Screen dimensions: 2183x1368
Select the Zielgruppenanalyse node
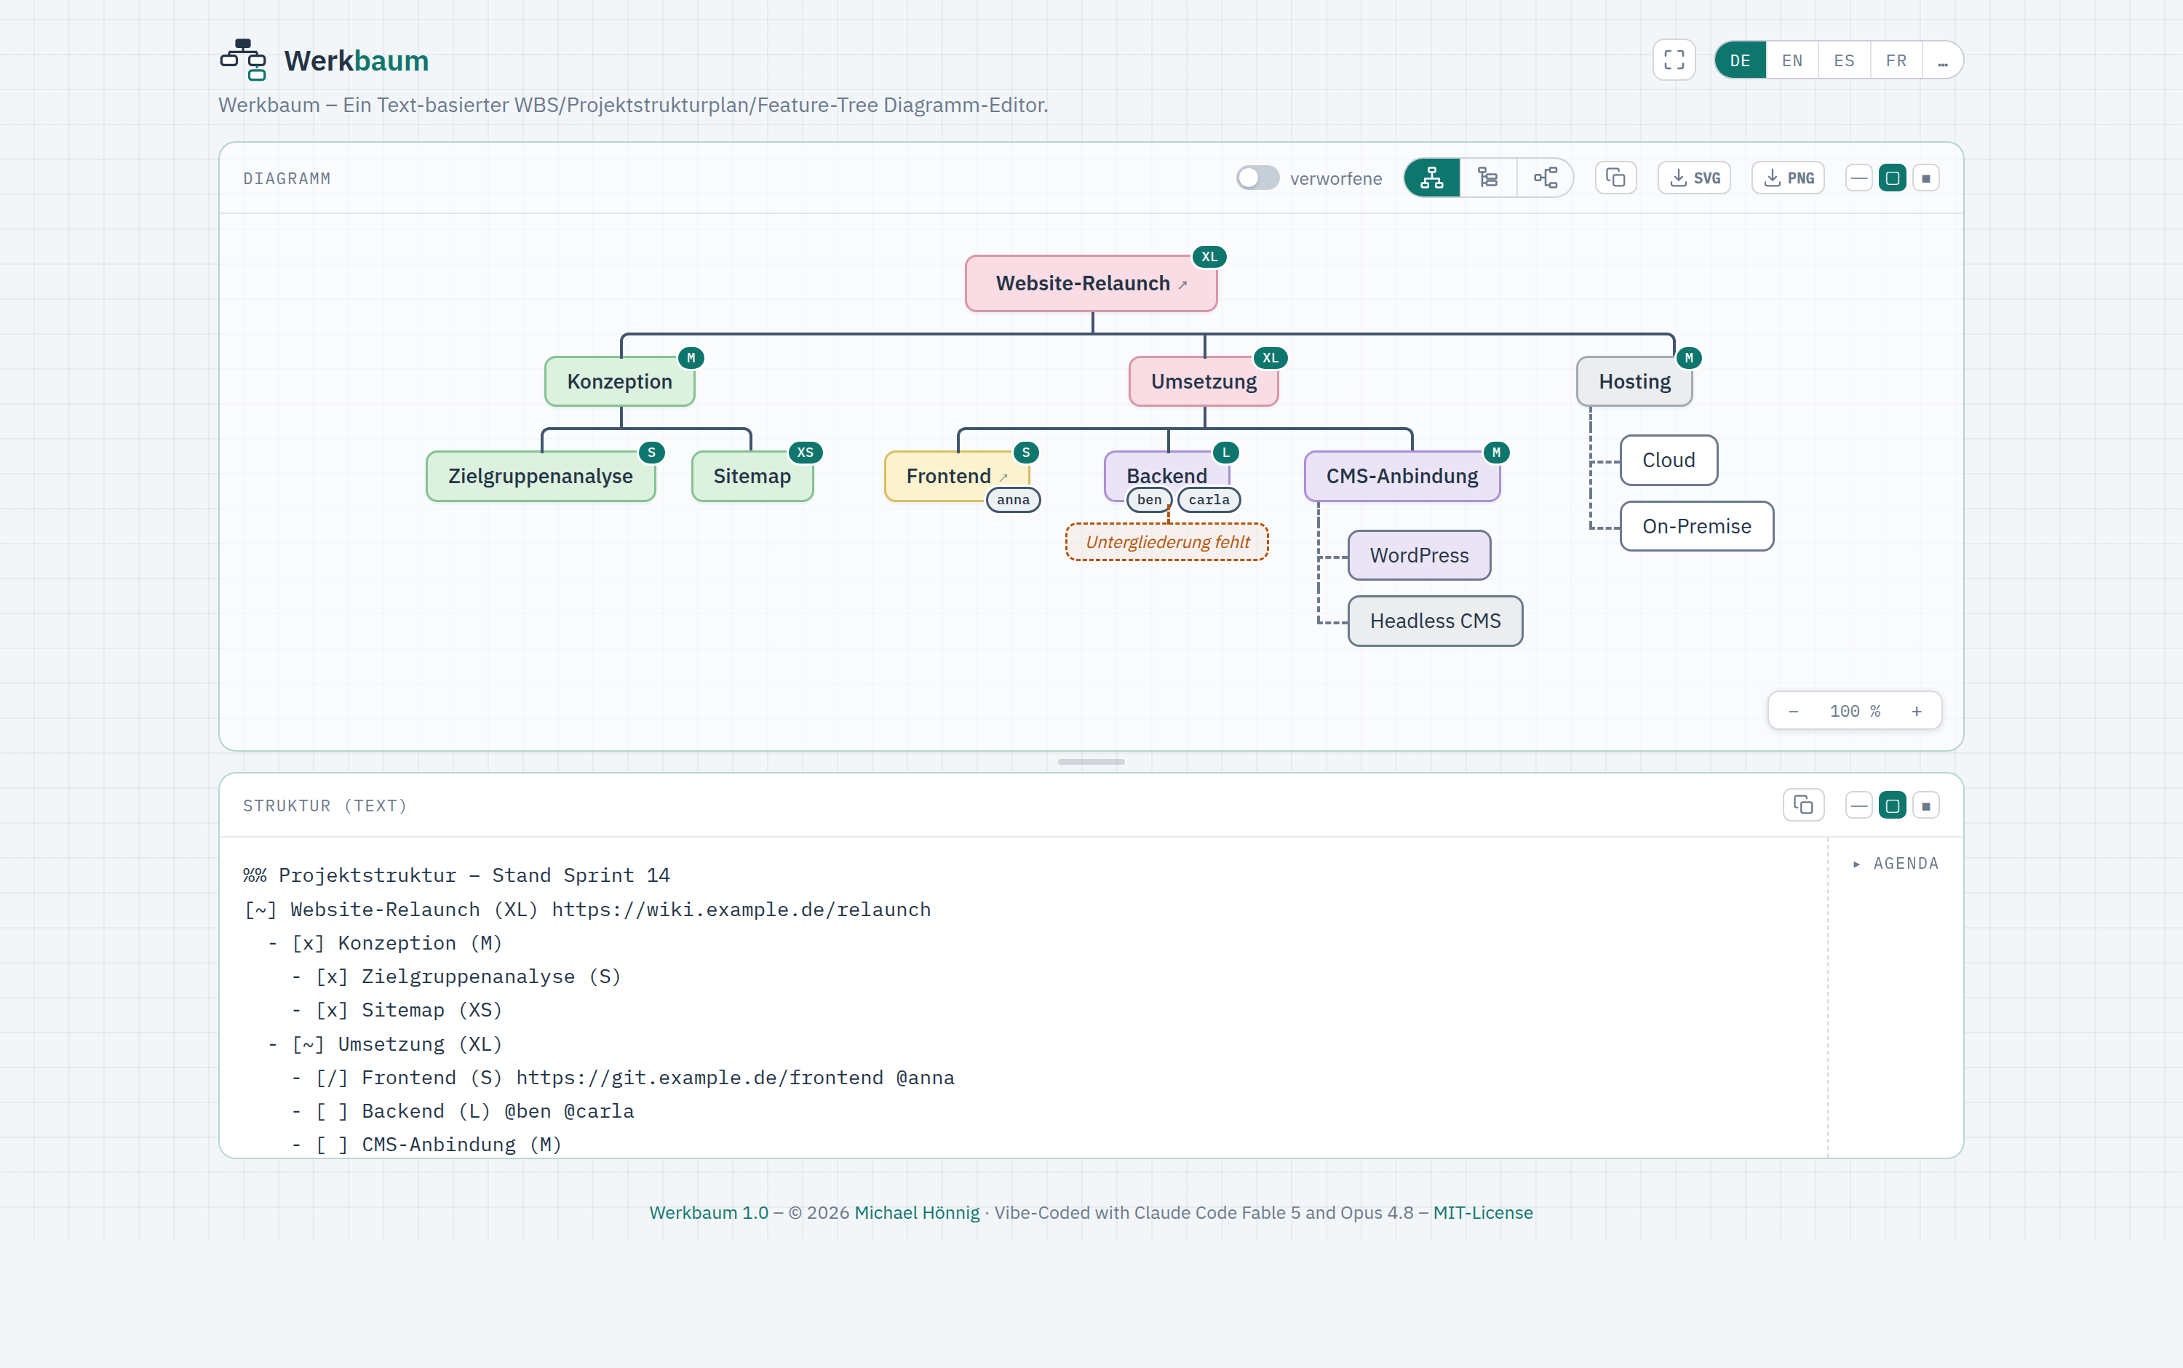[x=540, y=476]
